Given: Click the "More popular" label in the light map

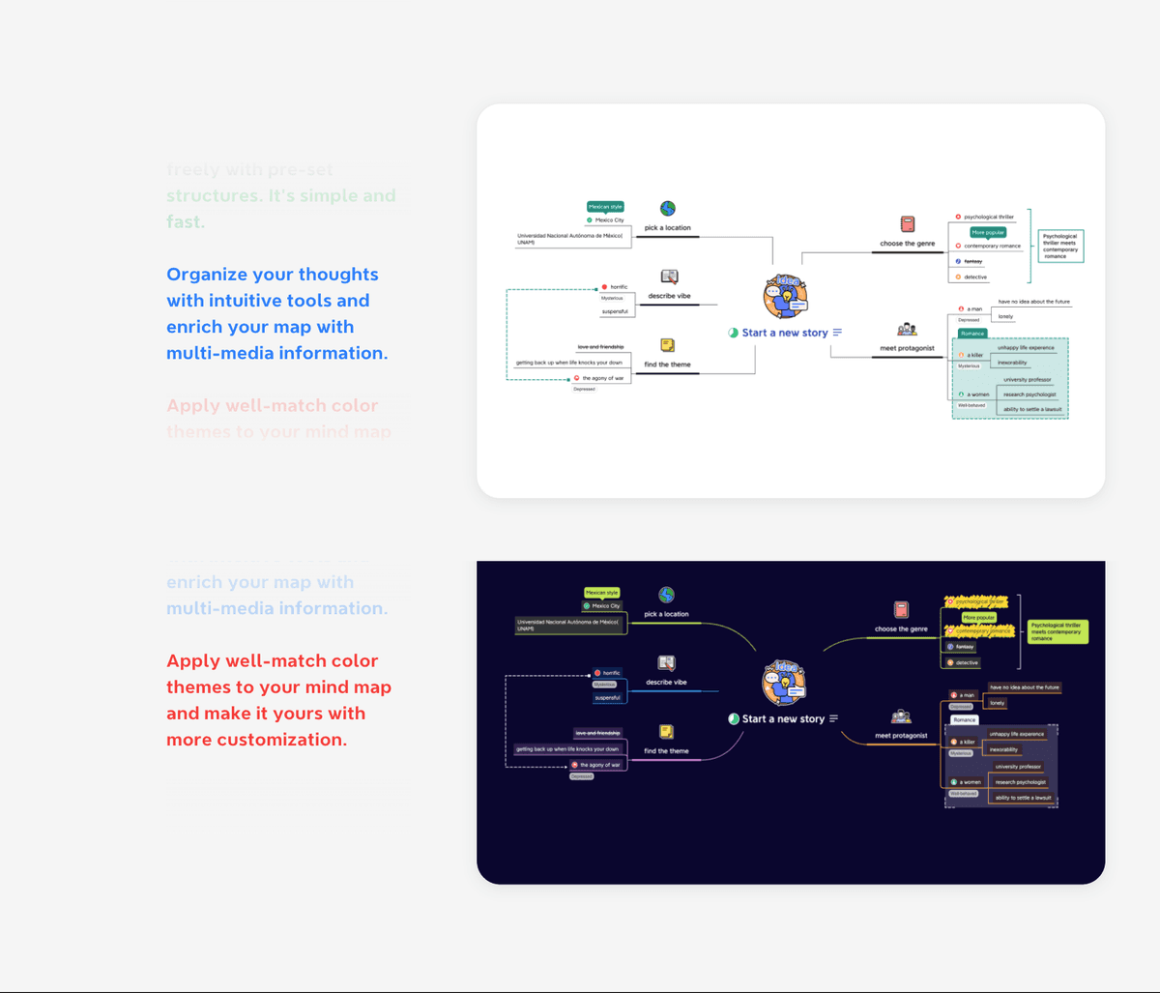Looking at the screenshot, I should click(988, 232).
